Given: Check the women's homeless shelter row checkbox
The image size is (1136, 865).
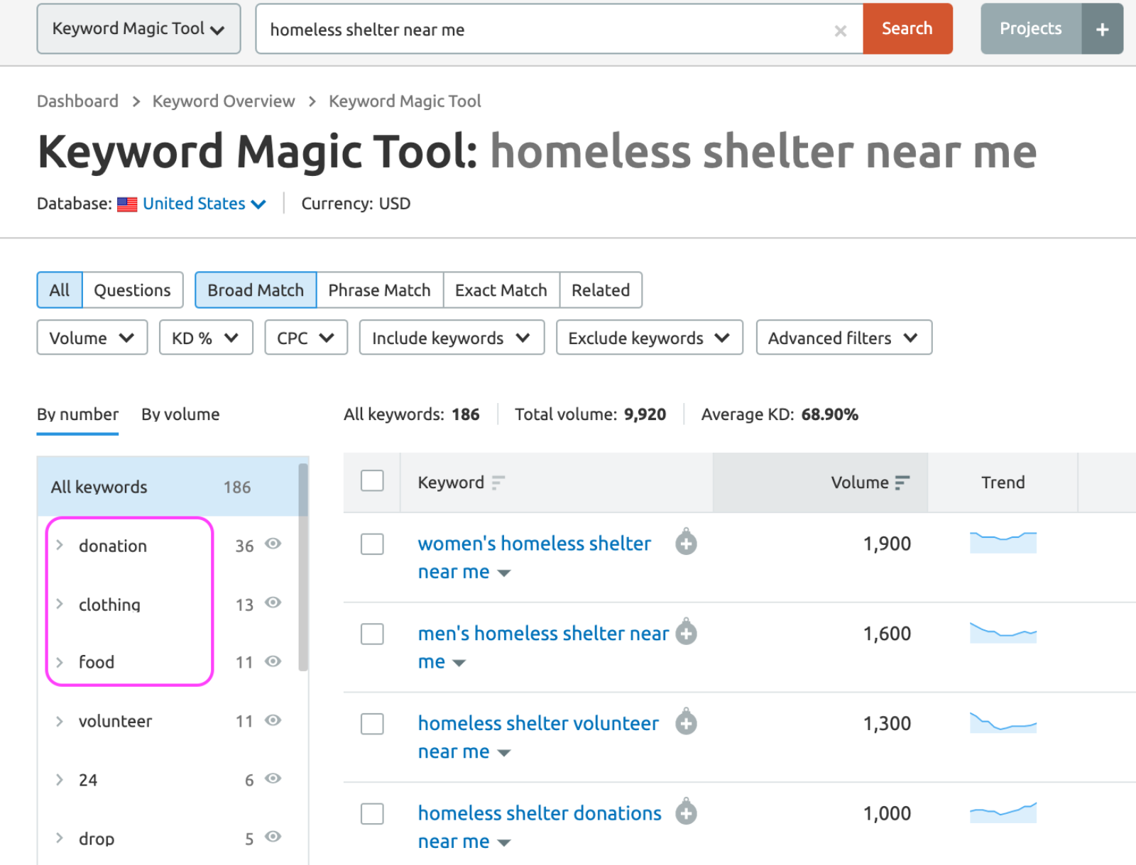Looking at the screenshot, I should click(372, 544).
